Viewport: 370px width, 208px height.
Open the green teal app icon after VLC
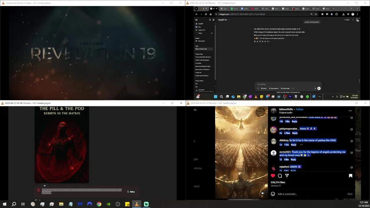pyautogui.click(x=146, y=204)
